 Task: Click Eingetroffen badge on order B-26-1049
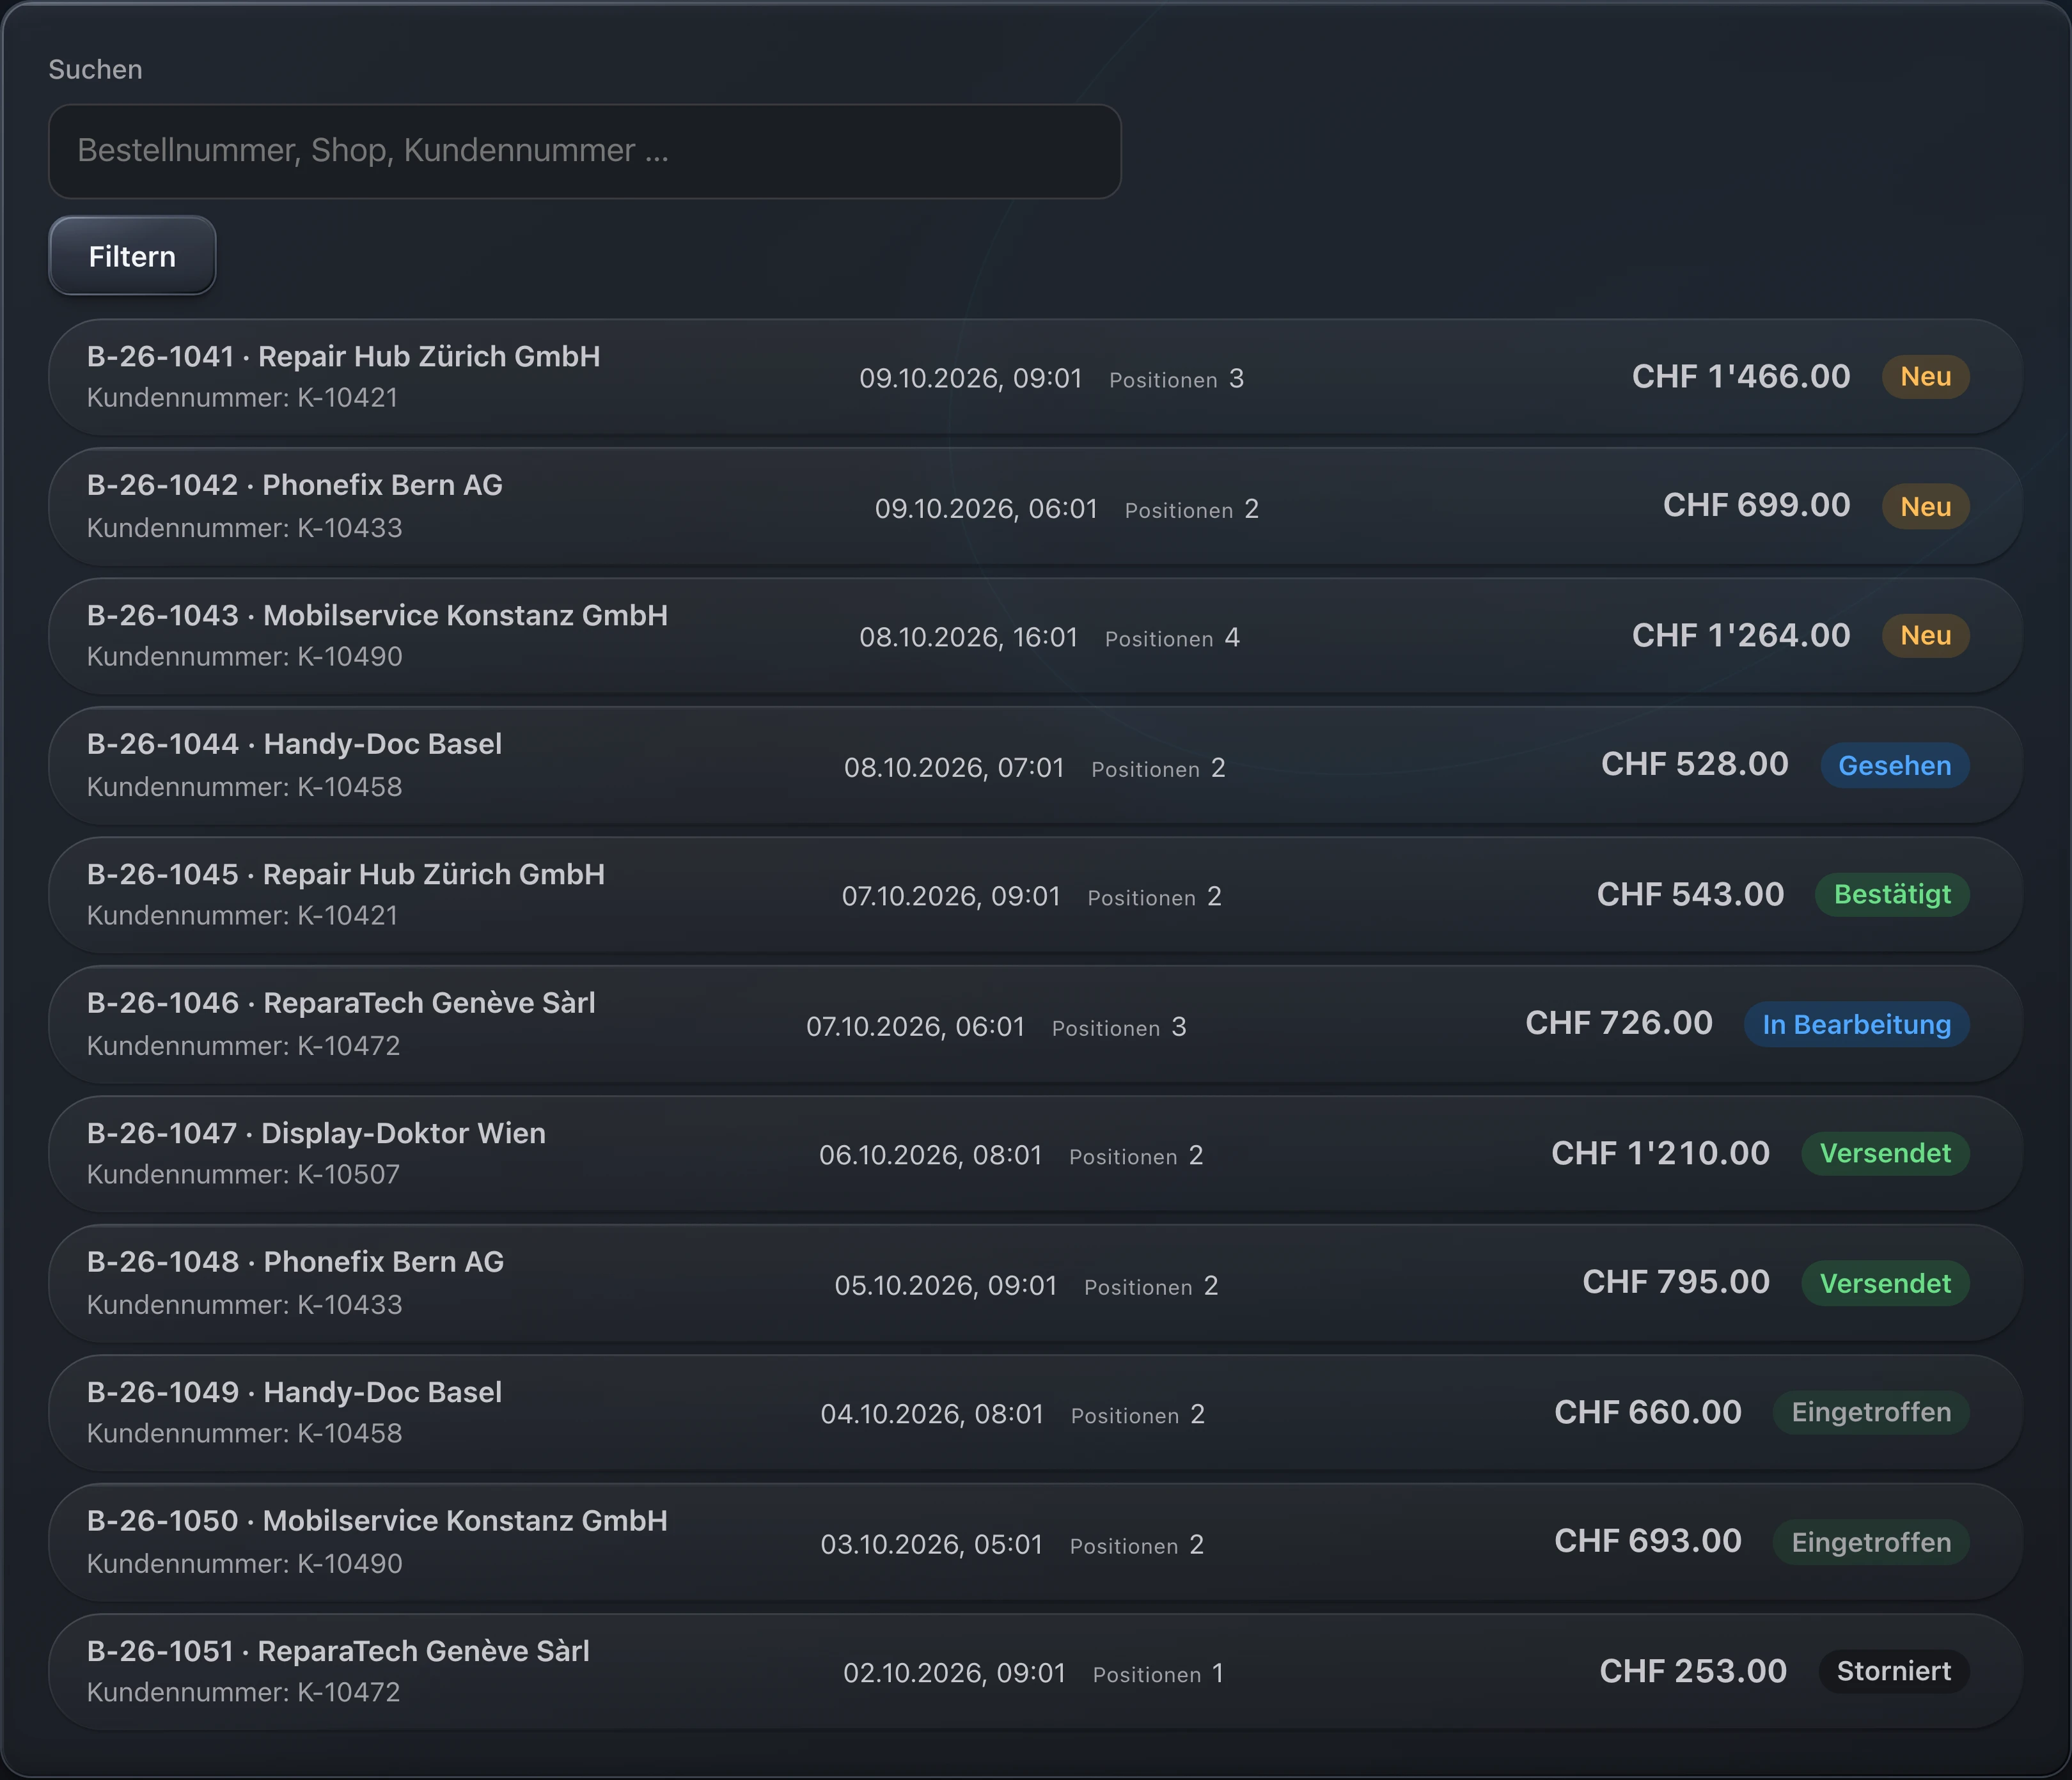tap(1871, 1412)
